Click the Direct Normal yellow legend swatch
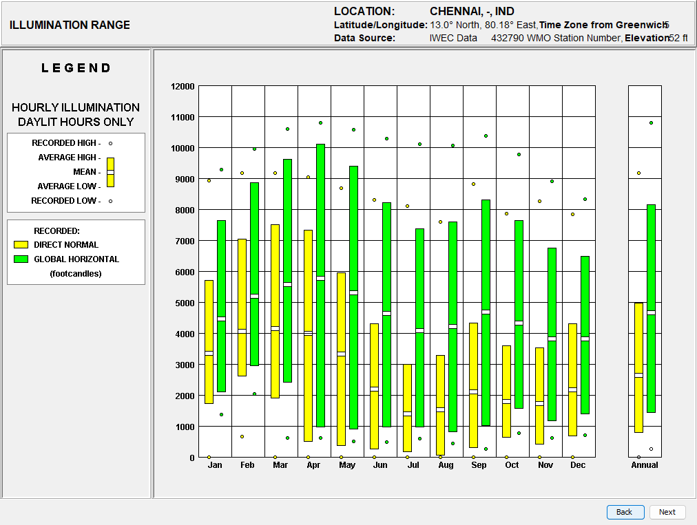The height and width of the screenshot is (525, 697). pyautogui.click(x=21, y=245)
